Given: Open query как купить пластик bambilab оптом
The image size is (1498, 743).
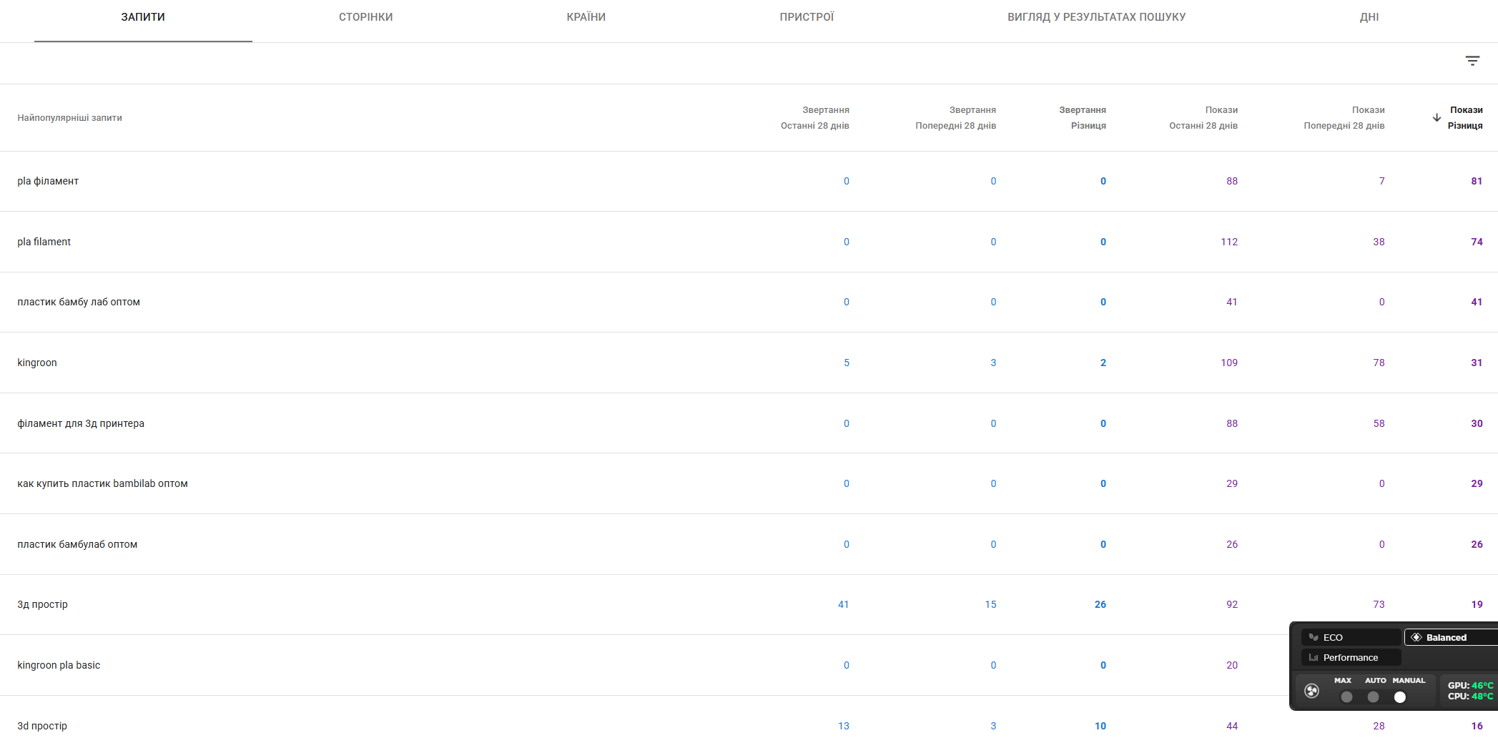Looking at the screenshot, I should pos(749,483).
